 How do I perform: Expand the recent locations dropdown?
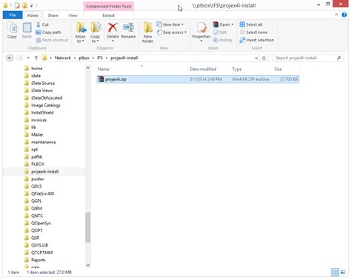point(28,58)
